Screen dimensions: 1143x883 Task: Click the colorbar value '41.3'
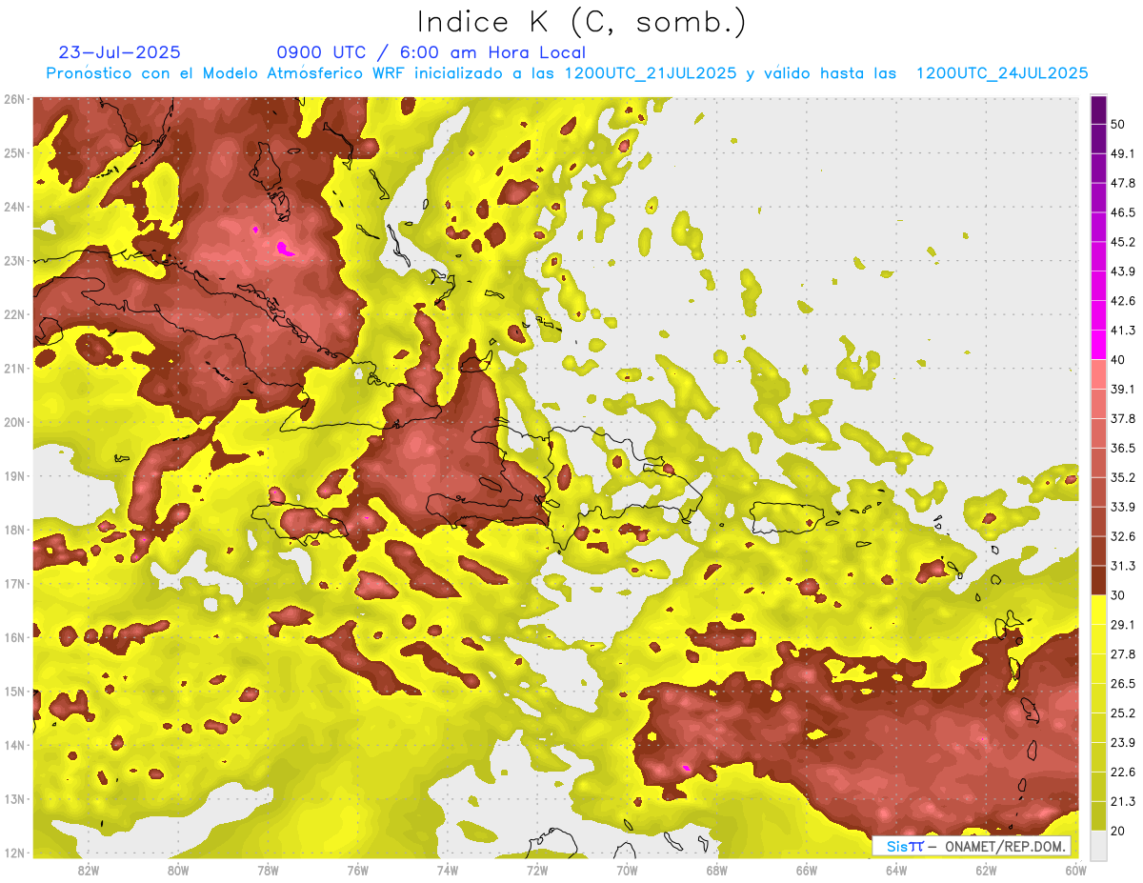pos(1122,331)
